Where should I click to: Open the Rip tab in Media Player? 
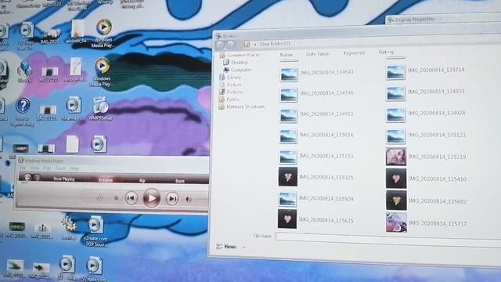[x=142, y=181]
